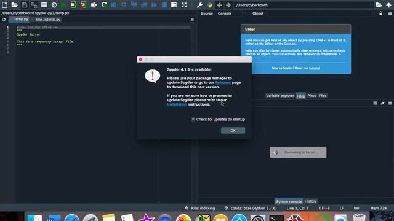The width and height of the screenshot is (394, 221).
Task: Go forward to the next directory
Action: (228, 5)
